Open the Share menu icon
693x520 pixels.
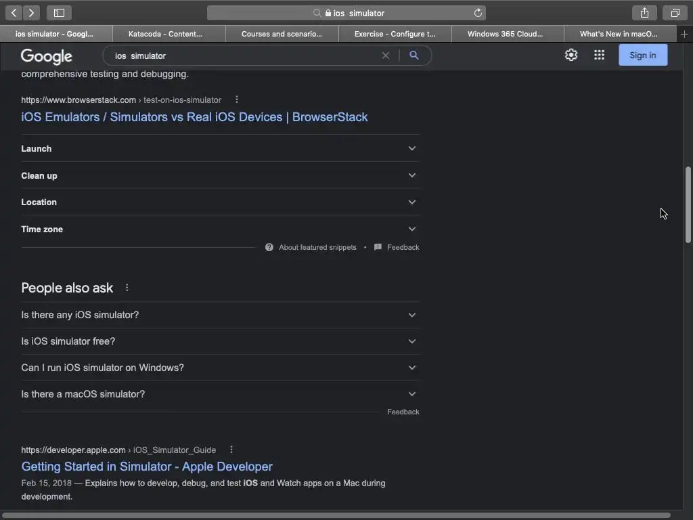point(644,13)
